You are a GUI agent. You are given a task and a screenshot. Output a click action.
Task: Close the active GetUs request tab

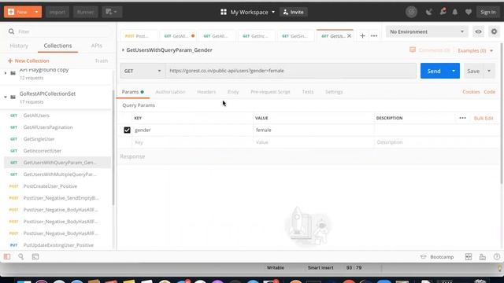click(349, 36)
